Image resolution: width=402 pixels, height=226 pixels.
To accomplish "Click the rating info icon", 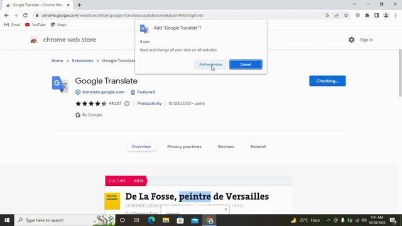I will [x=127, y=104].
